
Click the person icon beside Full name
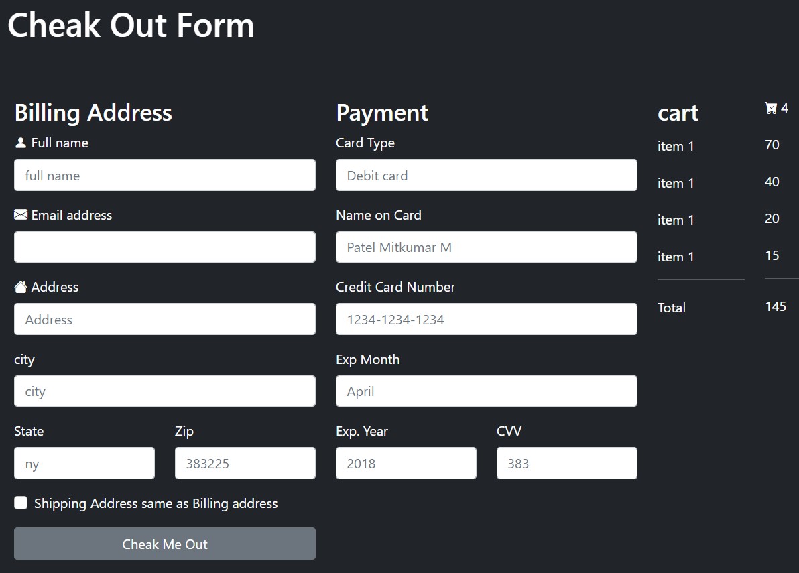(x=20, y=142)
